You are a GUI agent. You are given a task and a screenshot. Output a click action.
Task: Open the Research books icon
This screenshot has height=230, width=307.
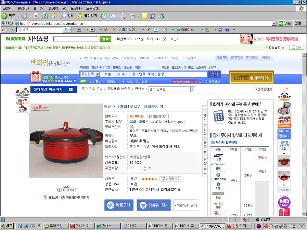153,16
